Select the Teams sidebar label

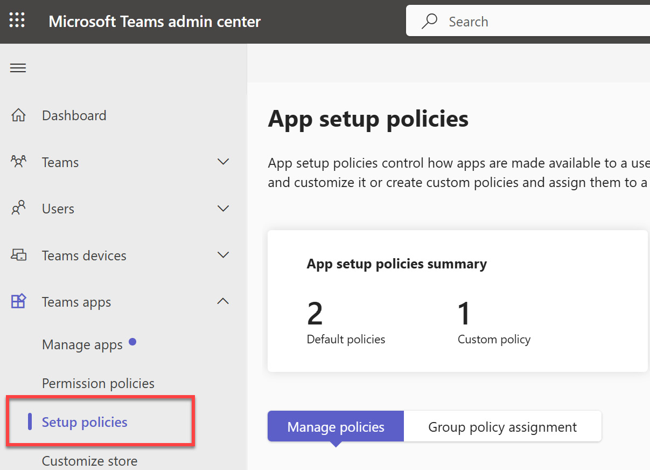point(60,162)
